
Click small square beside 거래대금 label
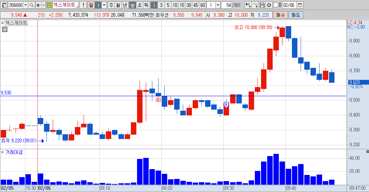(x=2, y=152)
